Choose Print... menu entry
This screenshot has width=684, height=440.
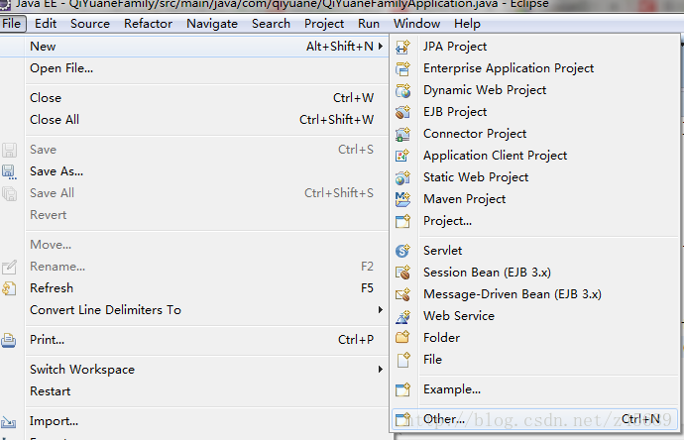[x=194, y=339]
